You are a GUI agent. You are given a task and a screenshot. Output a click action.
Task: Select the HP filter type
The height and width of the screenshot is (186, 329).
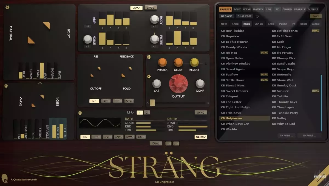pyautogui.click(x=117, y=101)
